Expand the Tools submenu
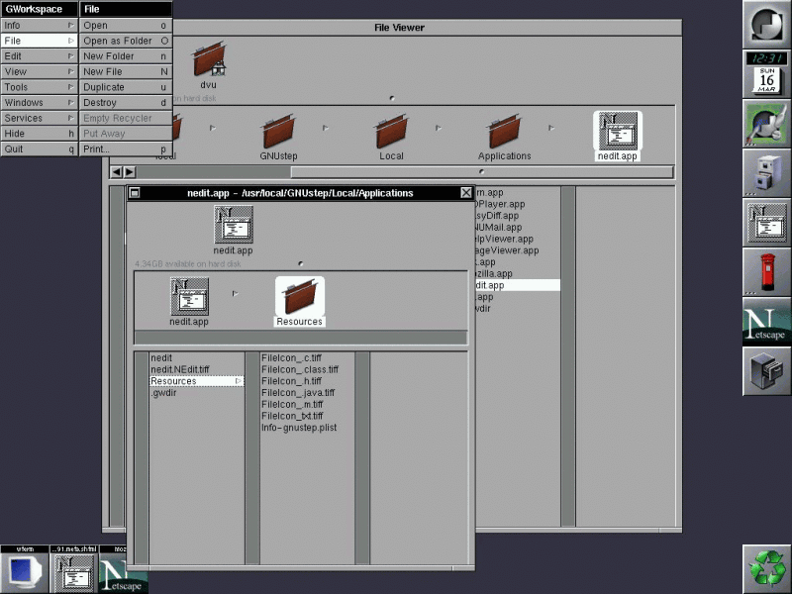Screen dimensions: 792x594 click(x=38, y=87)
